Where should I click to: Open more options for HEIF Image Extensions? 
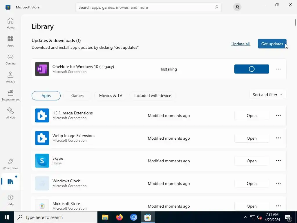(278, 115)
